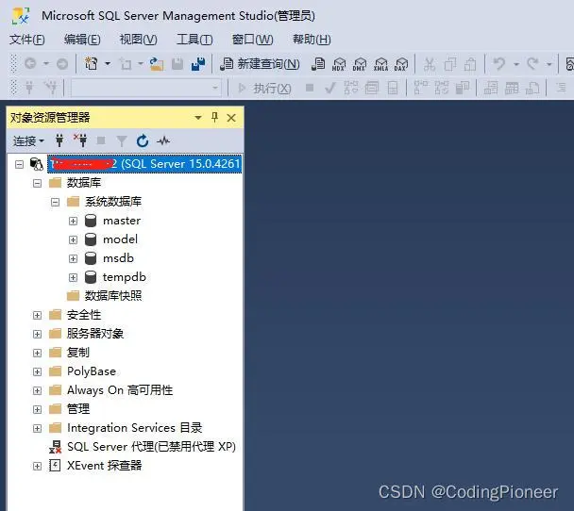Click the DMX query icon
Viewport: 574px width, 511px height.
pyautogui.click(x=359, y=64)
